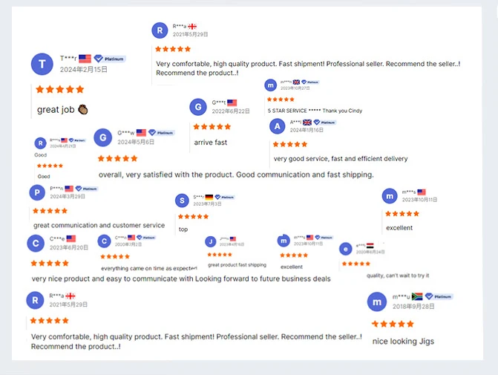Select the "A" avatar dated 2024年1月16日
The height and width of the screenshot is (375, 498).
click(x=278, y=125)
